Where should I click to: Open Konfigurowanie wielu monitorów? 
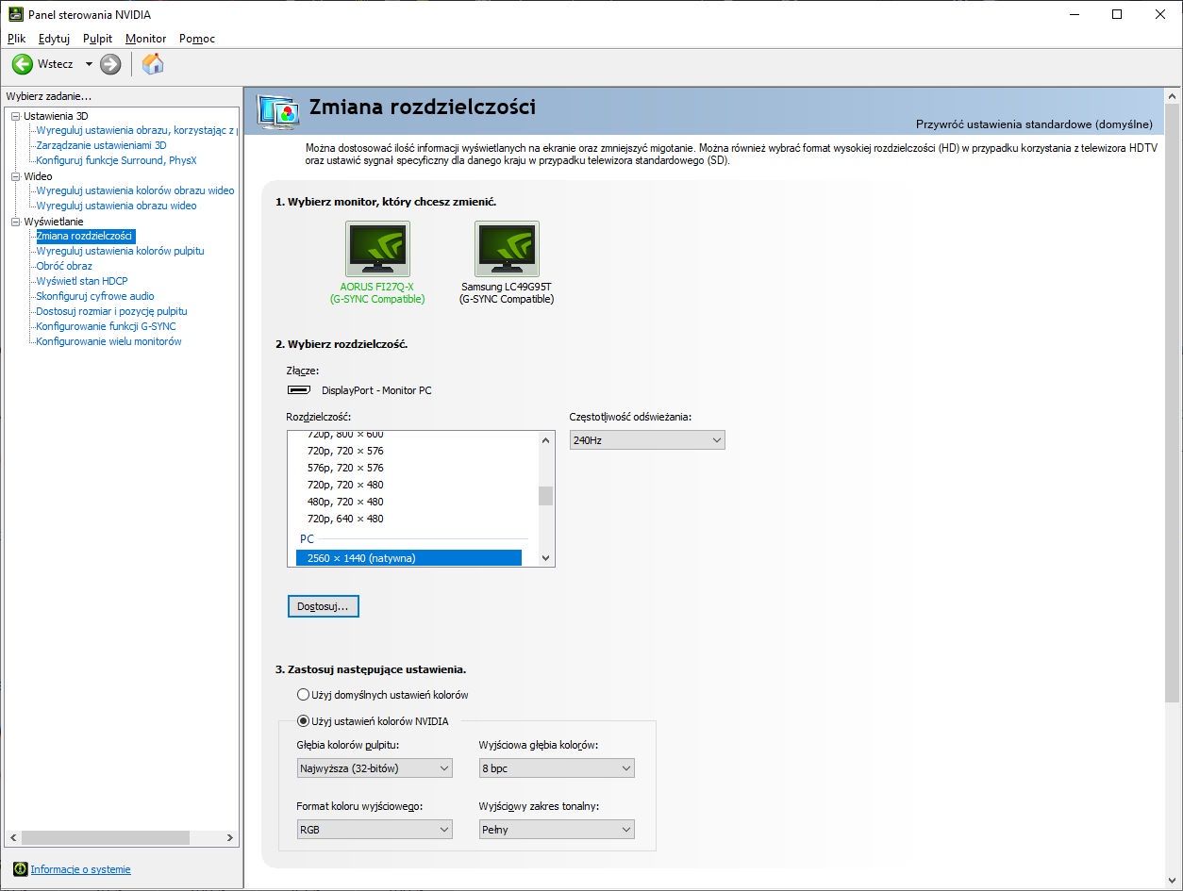108,341
